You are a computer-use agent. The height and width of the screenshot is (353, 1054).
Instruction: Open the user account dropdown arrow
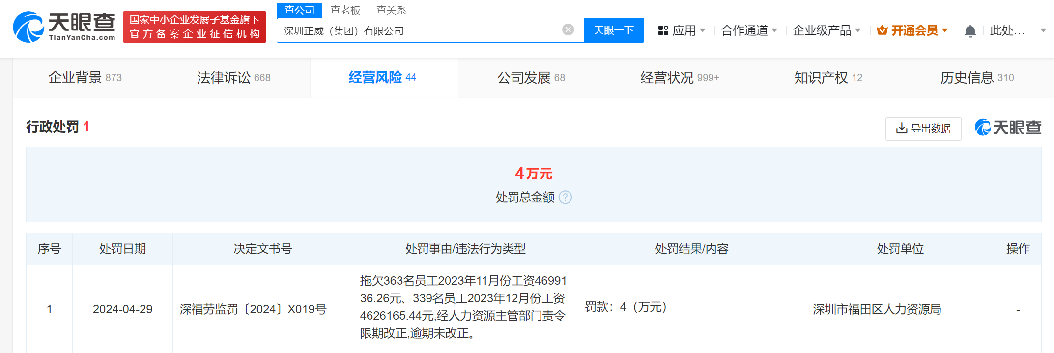(1043, 30)
